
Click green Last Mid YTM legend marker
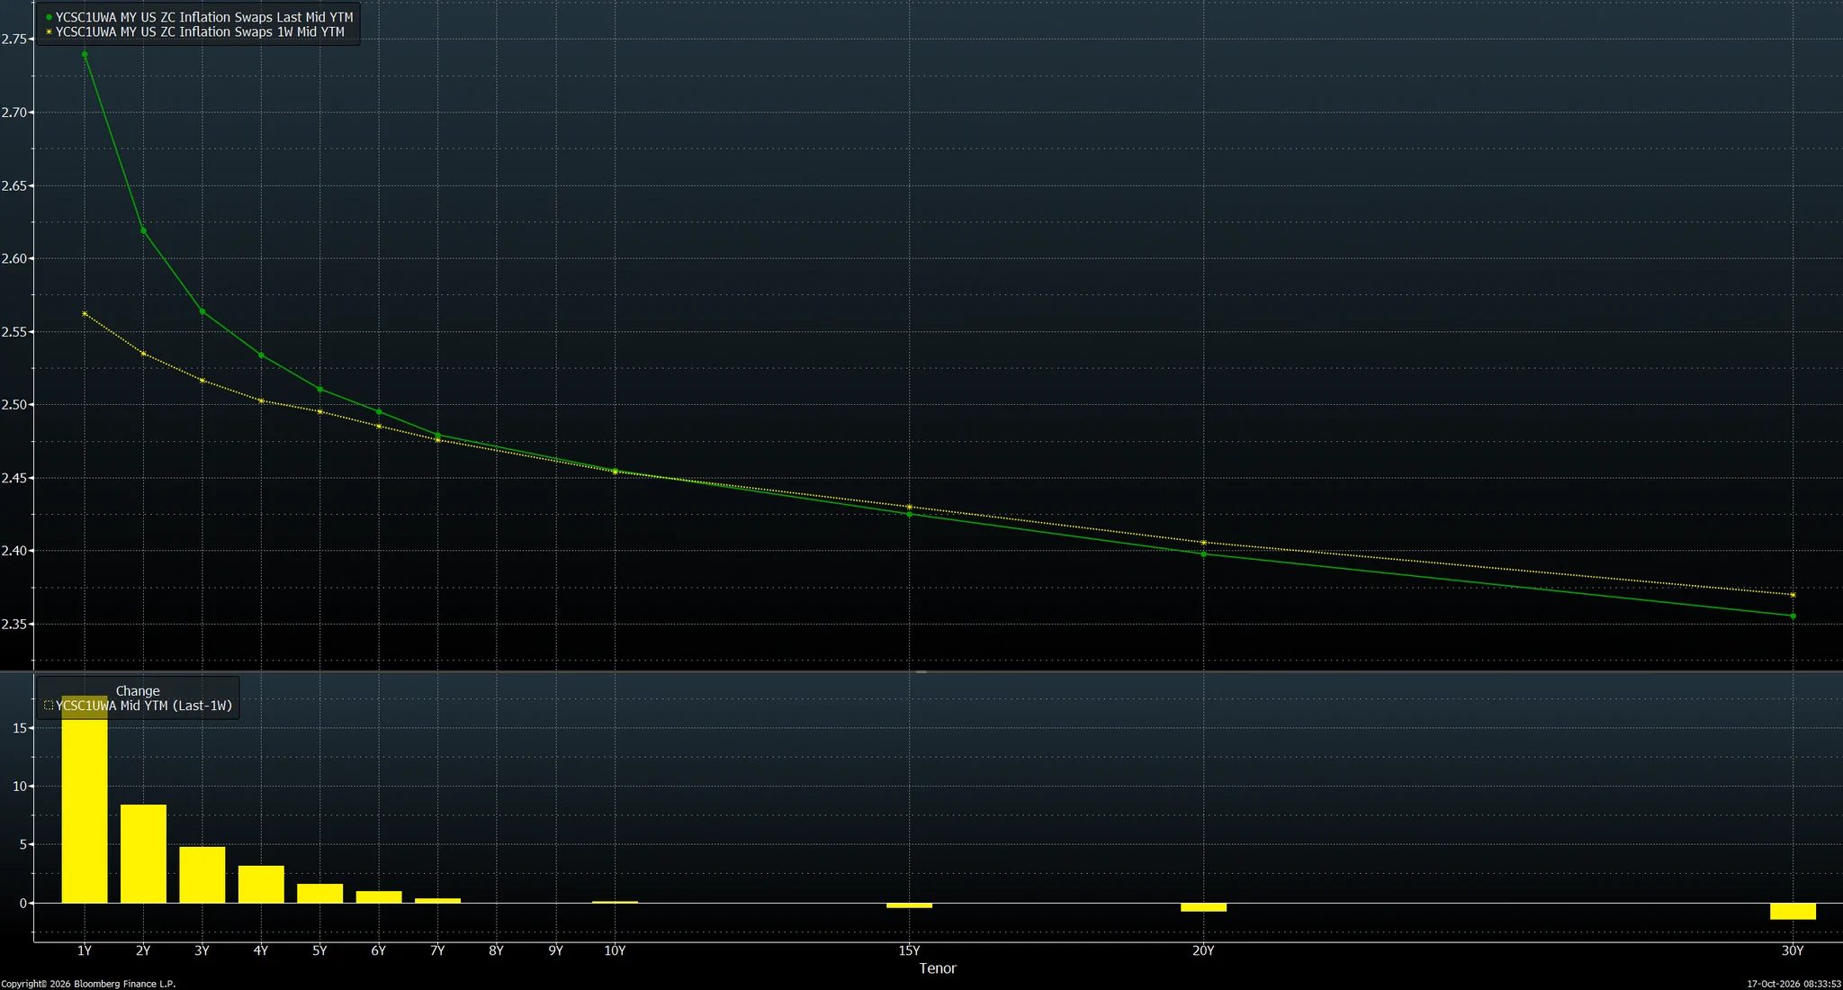coord(49,17)
